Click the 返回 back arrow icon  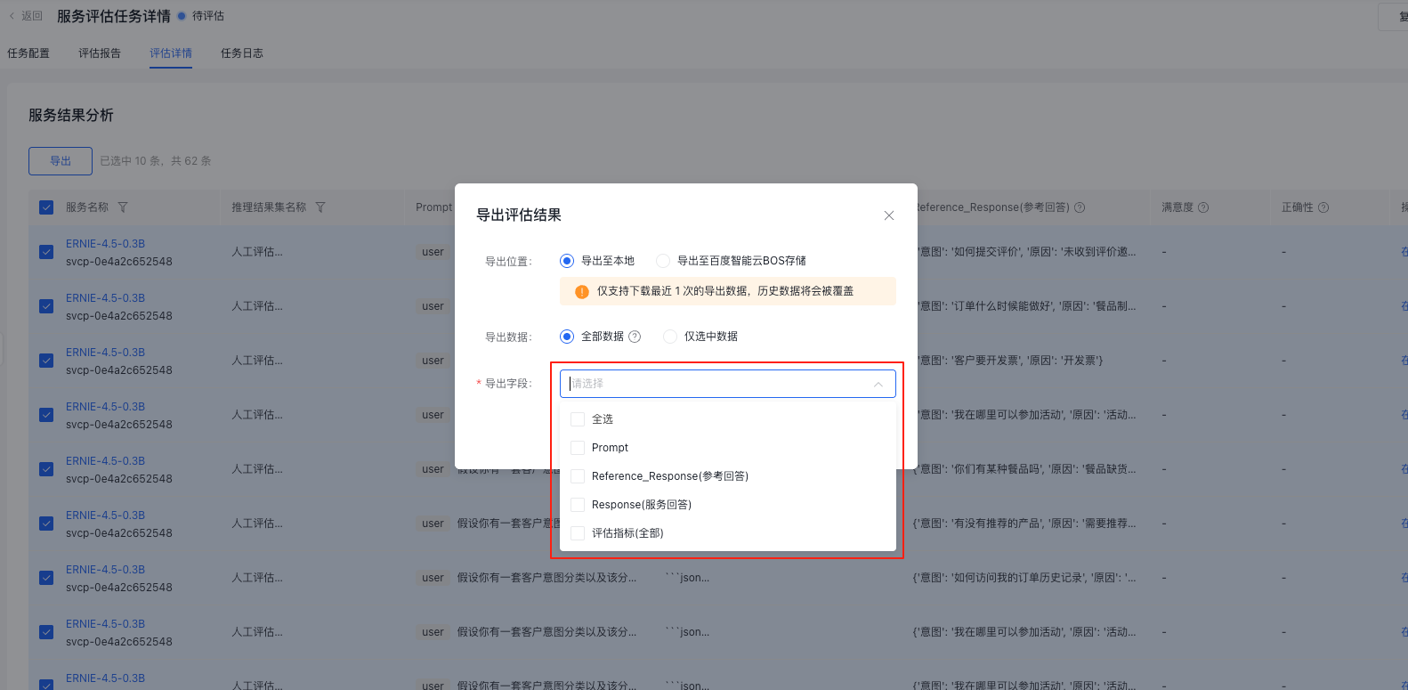pyautogui.click(x=12, y=16)
